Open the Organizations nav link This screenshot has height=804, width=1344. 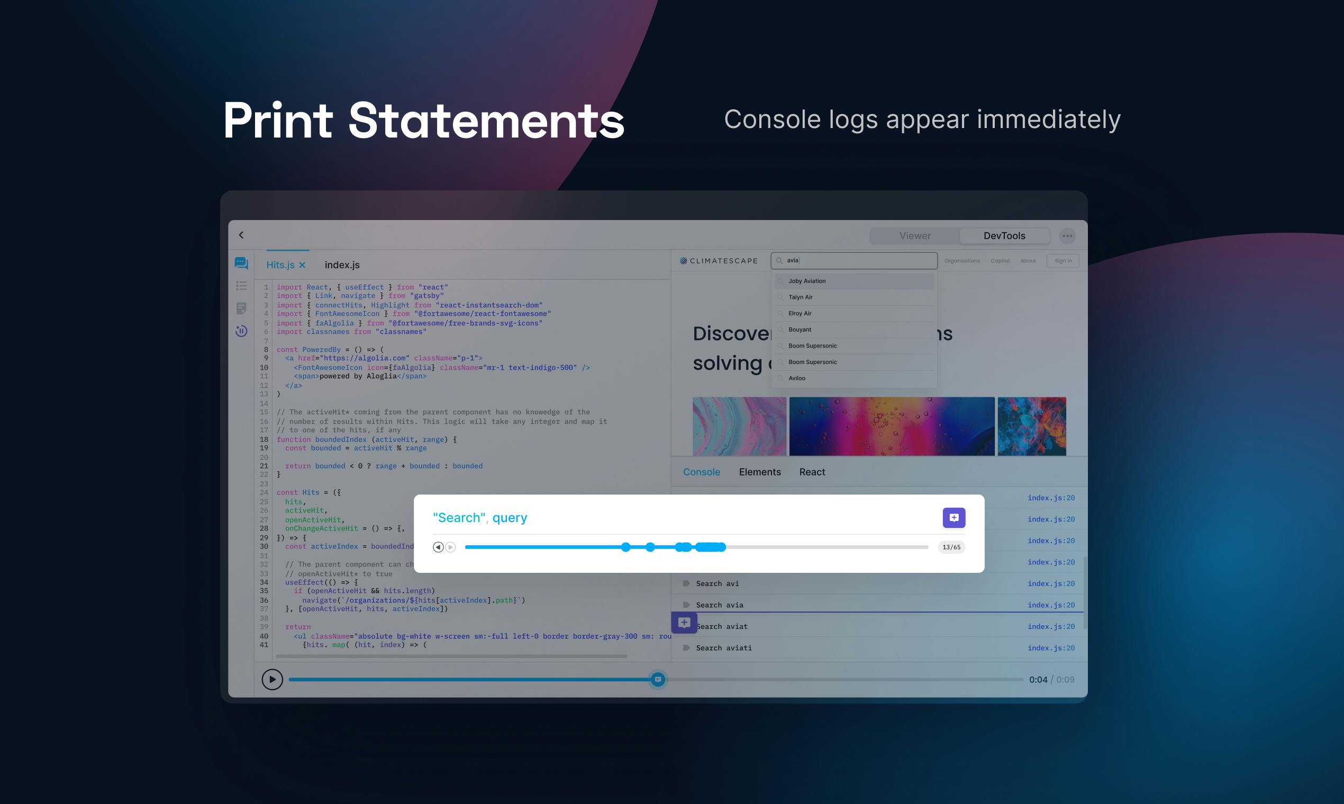(x=962, y=261)
